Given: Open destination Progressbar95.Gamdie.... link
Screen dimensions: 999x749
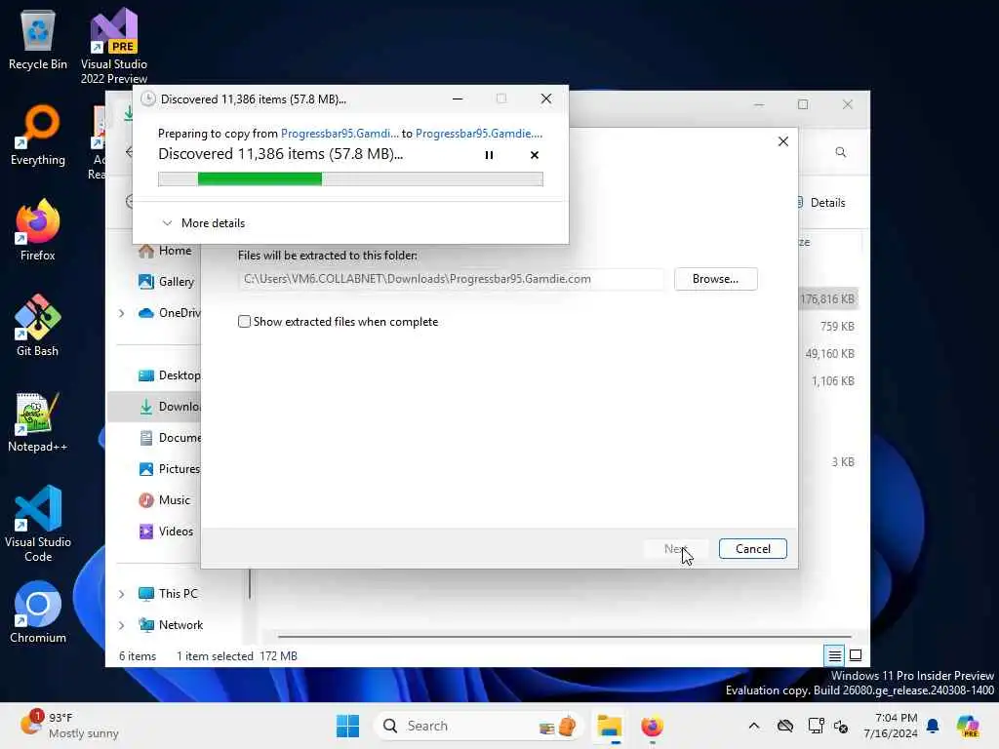Looking at the screenshot, I should point(479,133).
